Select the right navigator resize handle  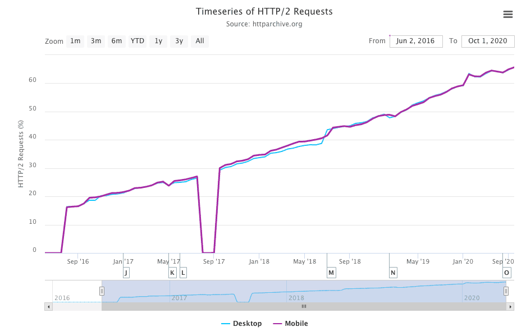coord(506,291)
